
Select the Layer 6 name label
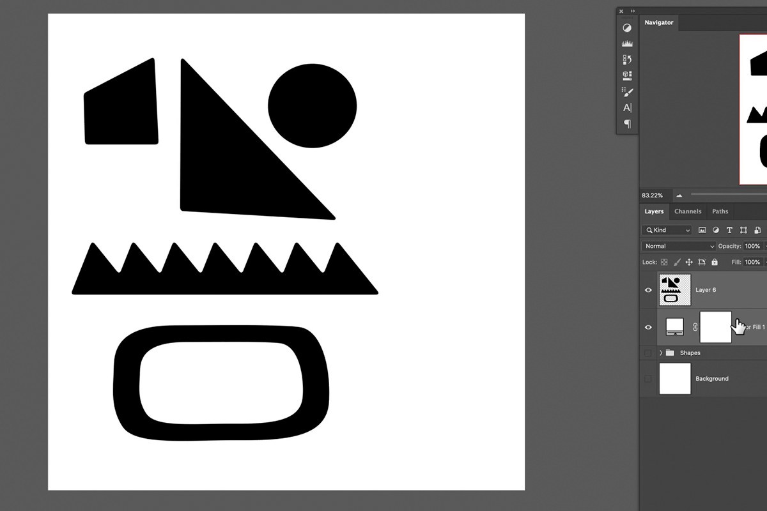(x=706, y=290)
